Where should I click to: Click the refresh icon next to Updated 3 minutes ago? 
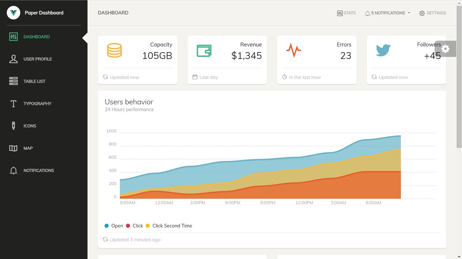(105, 239)
